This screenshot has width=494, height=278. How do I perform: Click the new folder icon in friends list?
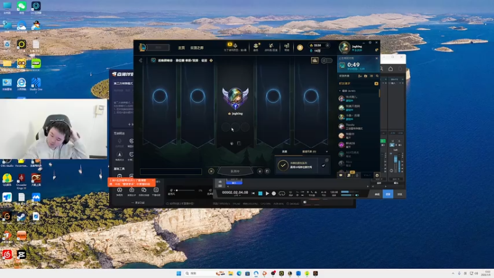click(366, 76)
